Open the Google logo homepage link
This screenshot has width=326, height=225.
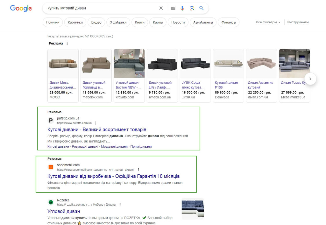click(x=21, y=8)
